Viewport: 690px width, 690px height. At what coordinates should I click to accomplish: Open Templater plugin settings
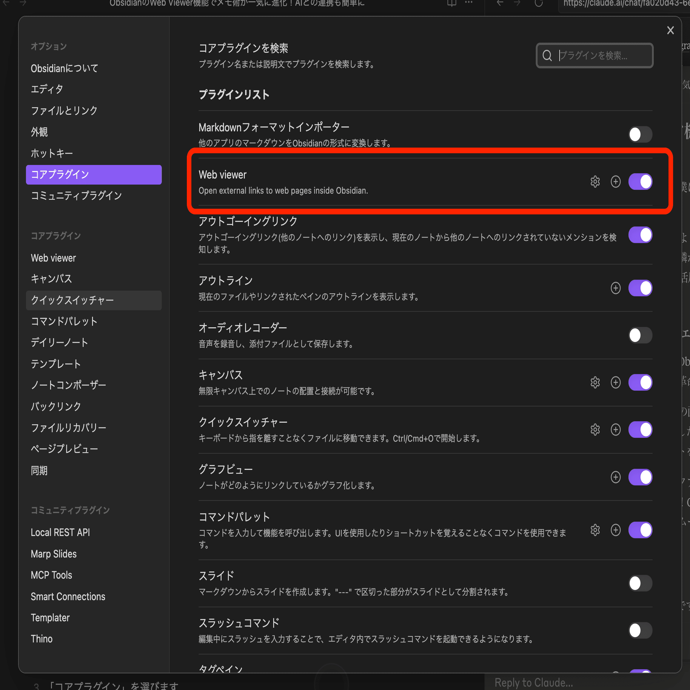pyautogui.click(x=94, y=618)
